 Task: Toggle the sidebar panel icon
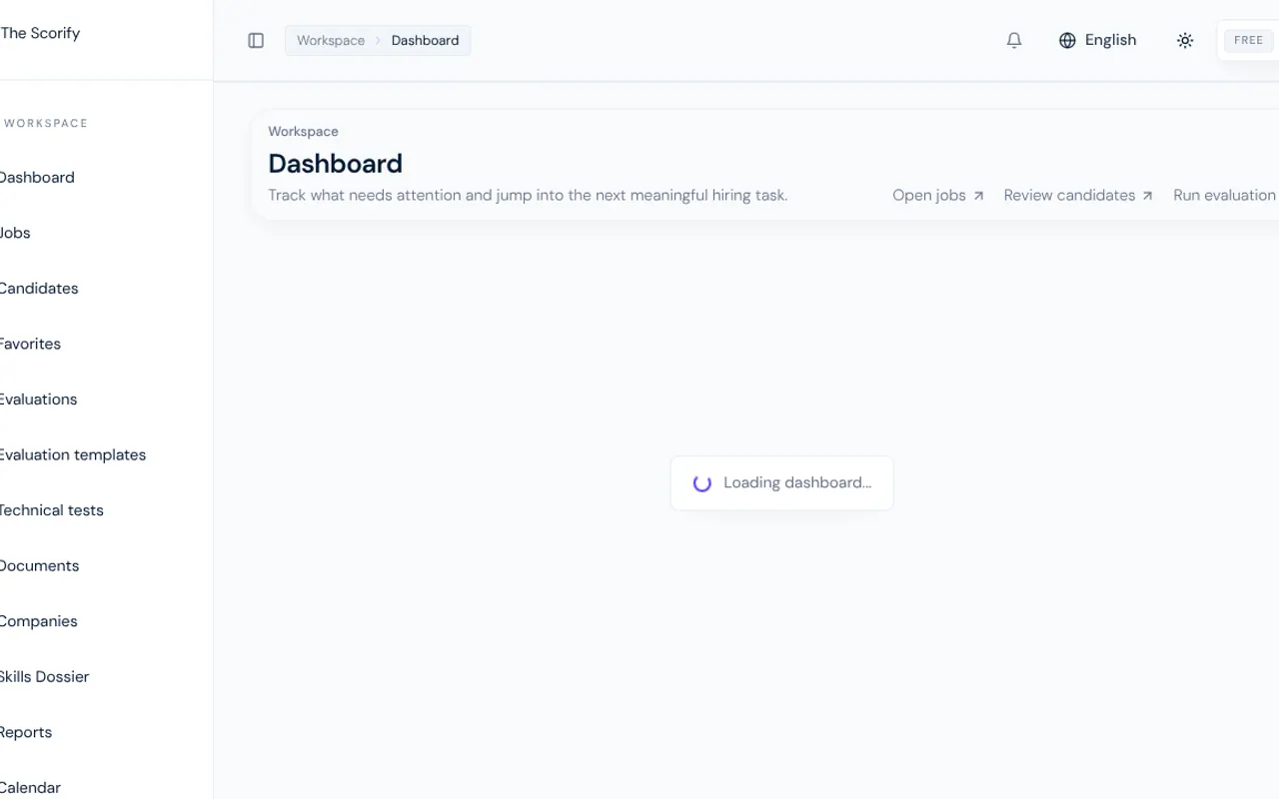(x=256, y=41)
